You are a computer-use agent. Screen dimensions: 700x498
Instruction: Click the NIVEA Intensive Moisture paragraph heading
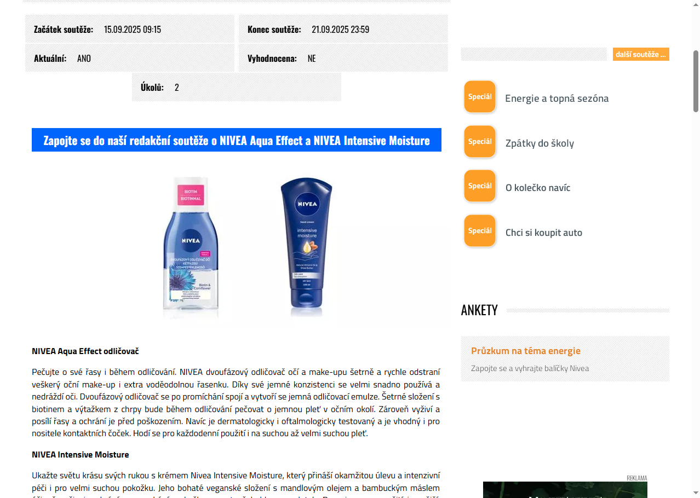pyautogui.click(x=81, y=455)
